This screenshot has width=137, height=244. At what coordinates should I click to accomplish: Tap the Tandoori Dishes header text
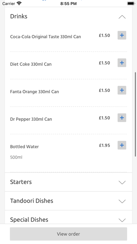click(32, 201)
